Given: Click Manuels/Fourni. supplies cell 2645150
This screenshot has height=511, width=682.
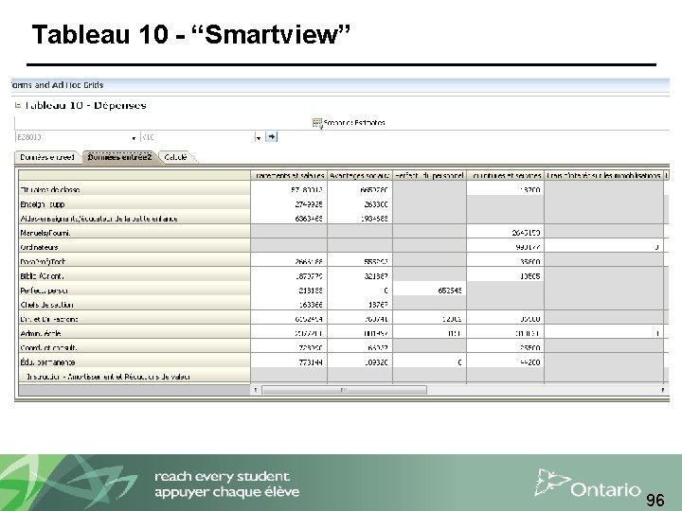Looking at the screenshot, I should 506,233.
